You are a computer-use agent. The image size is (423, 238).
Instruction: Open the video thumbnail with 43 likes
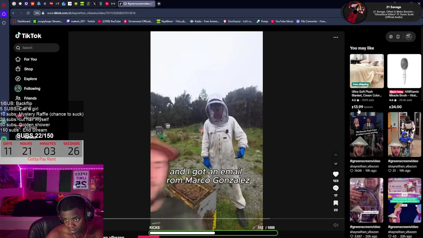(404, 200)
